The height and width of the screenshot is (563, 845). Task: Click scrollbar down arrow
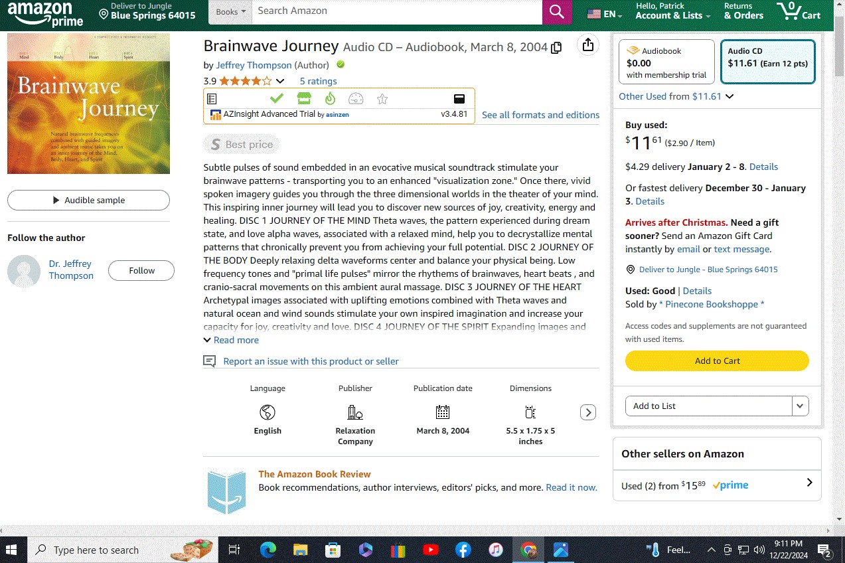(839, 519)
